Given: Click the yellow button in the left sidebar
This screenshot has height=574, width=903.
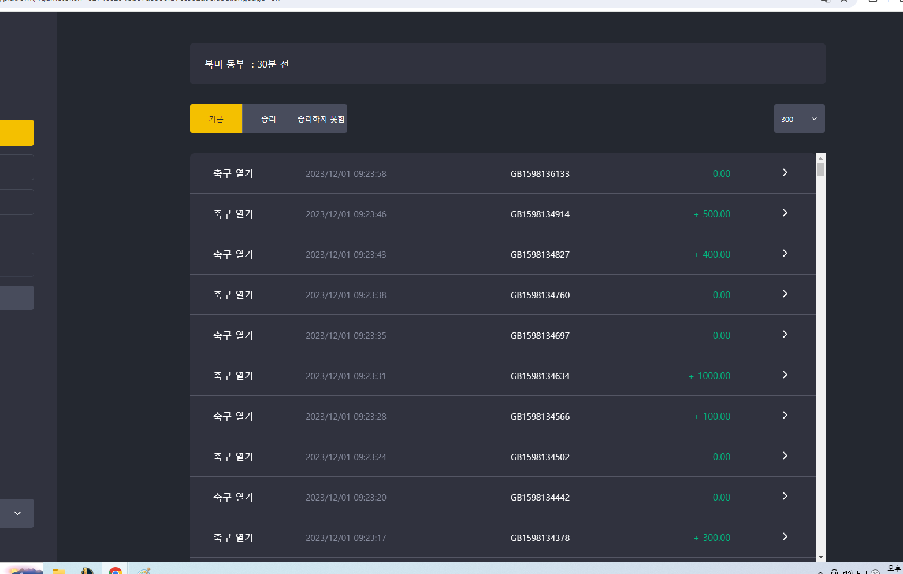Looking at the screenshot, I should 17,132.
